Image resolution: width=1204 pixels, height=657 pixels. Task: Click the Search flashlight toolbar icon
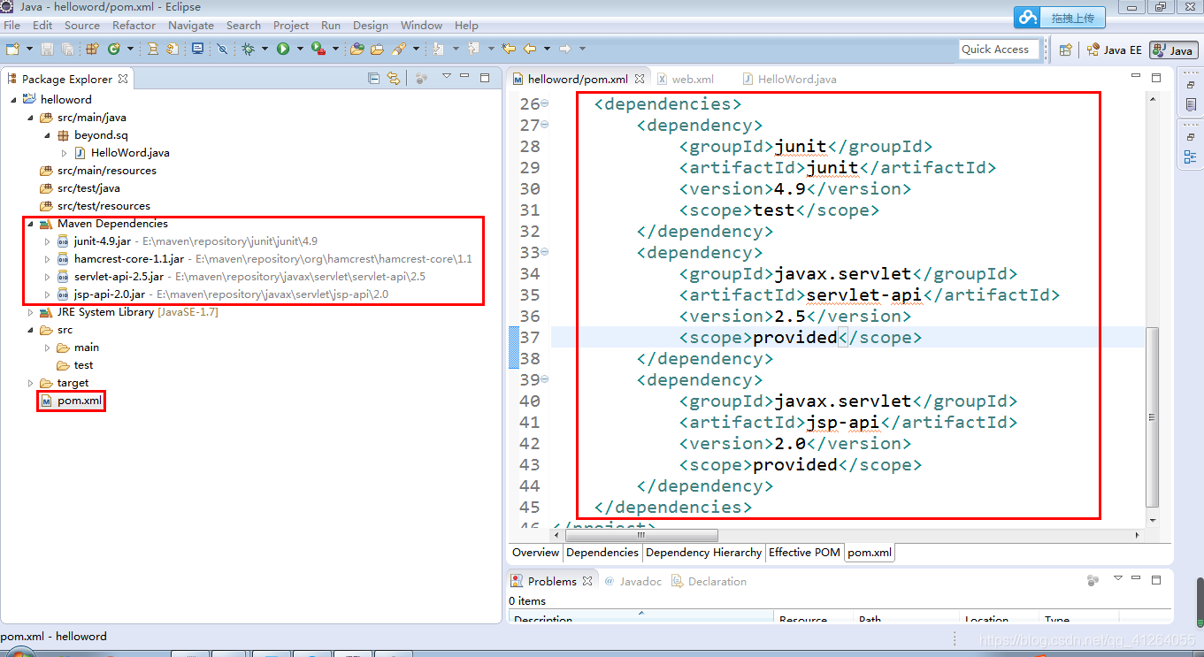[x=399, y=49]
